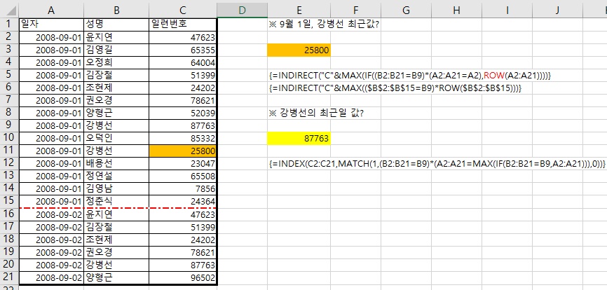607x290 pixels.
Task: Select row 5 header
Action: click(9, 75)
